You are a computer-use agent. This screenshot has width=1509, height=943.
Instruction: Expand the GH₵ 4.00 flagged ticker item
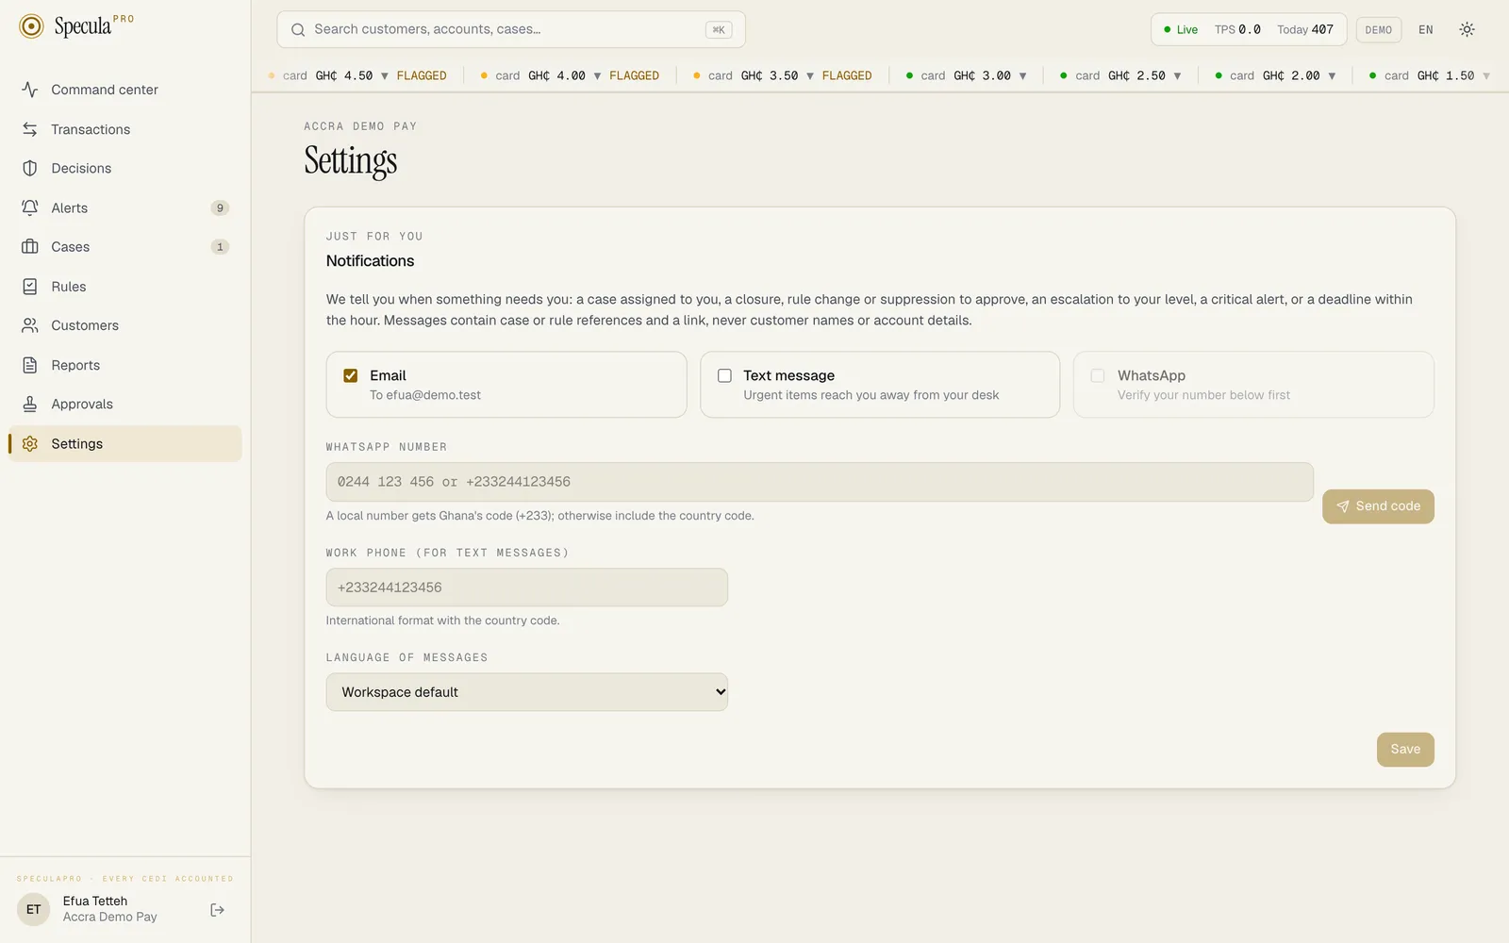click(x=570, y=75)
